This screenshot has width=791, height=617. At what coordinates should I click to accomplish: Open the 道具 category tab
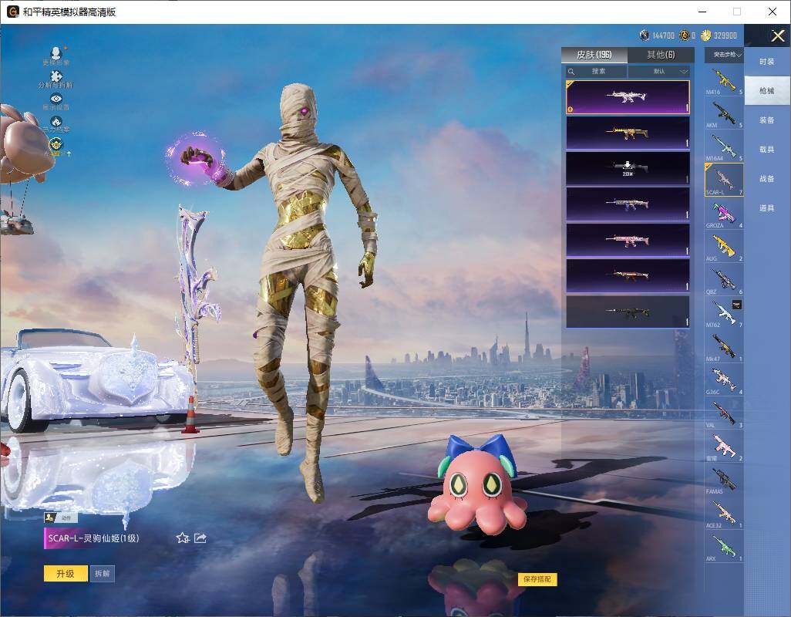pyautogui.click(x=767, y=208)
